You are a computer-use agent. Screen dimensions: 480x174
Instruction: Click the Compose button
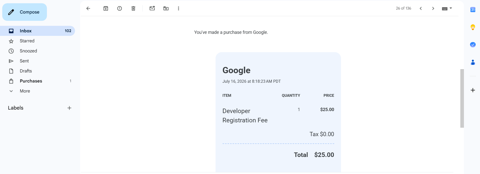(25, 12)
